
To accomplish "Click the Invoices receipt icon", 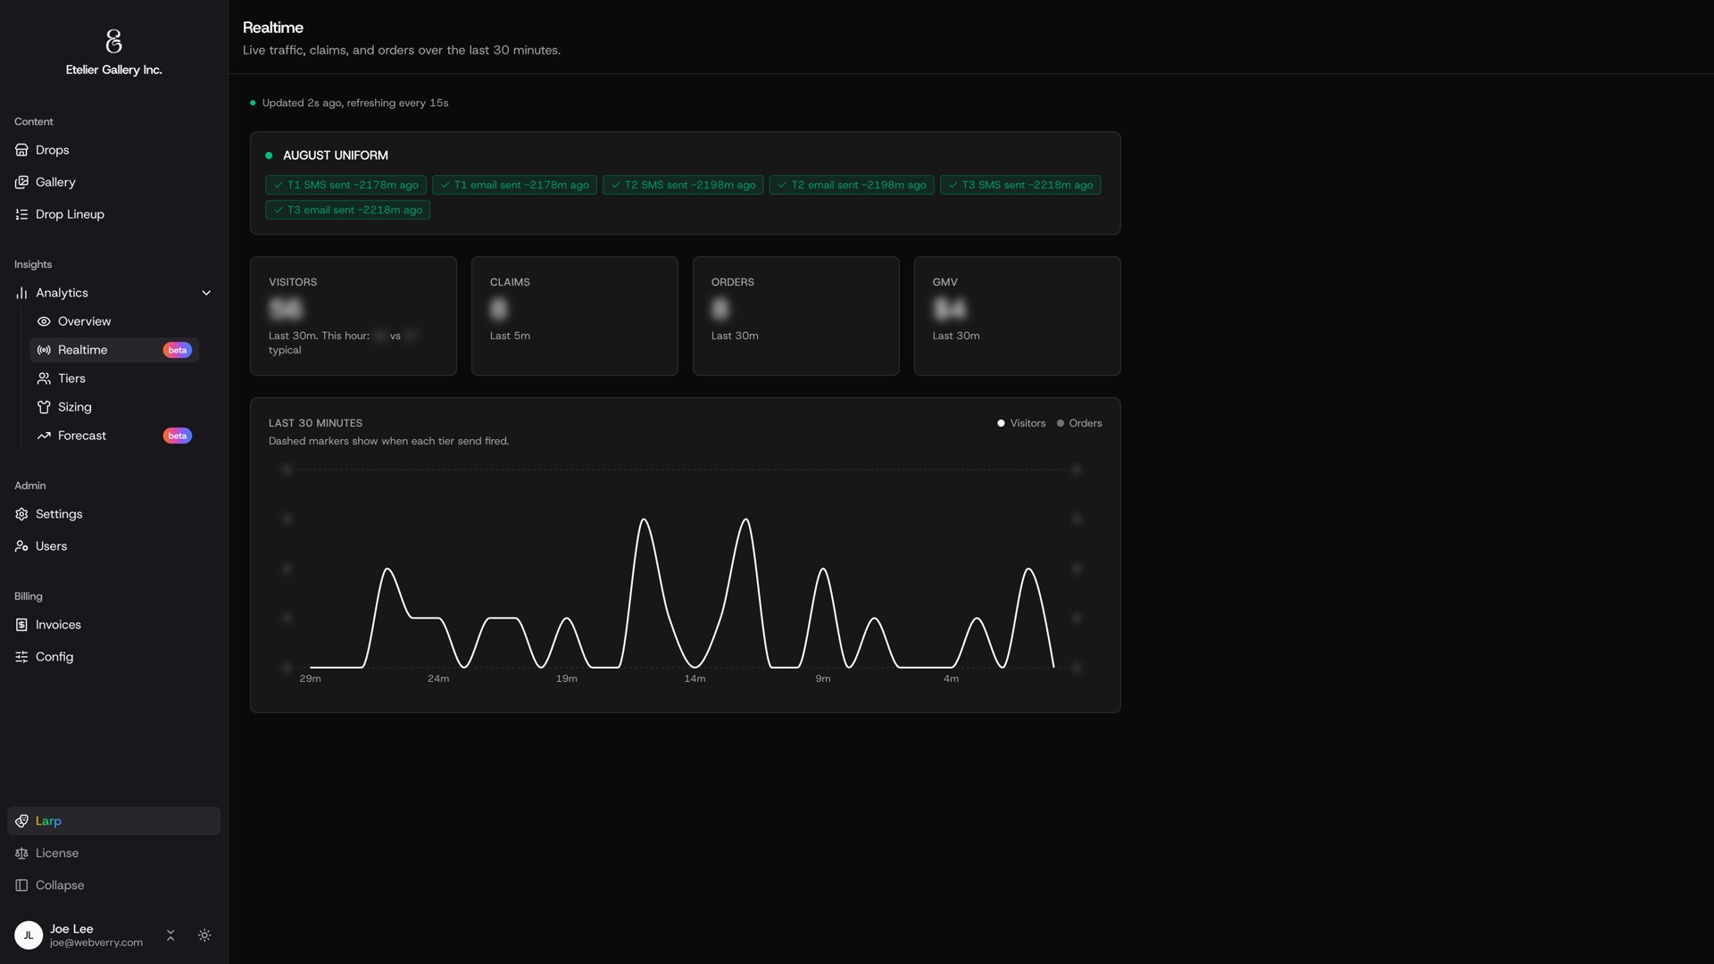I will click(x=21, y=625).
